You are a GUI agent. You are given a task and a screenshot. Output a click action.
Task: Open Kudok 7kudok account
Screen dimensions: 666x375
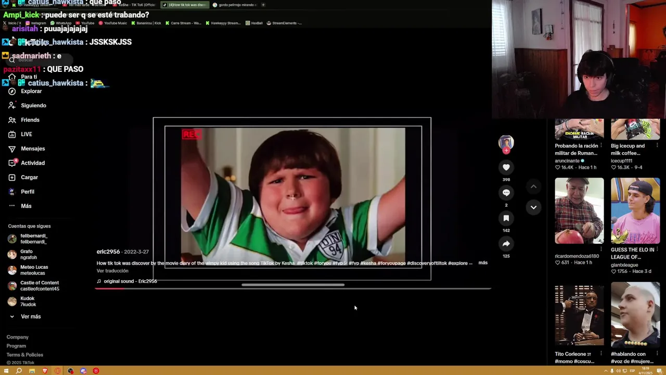tap(22, 302)
